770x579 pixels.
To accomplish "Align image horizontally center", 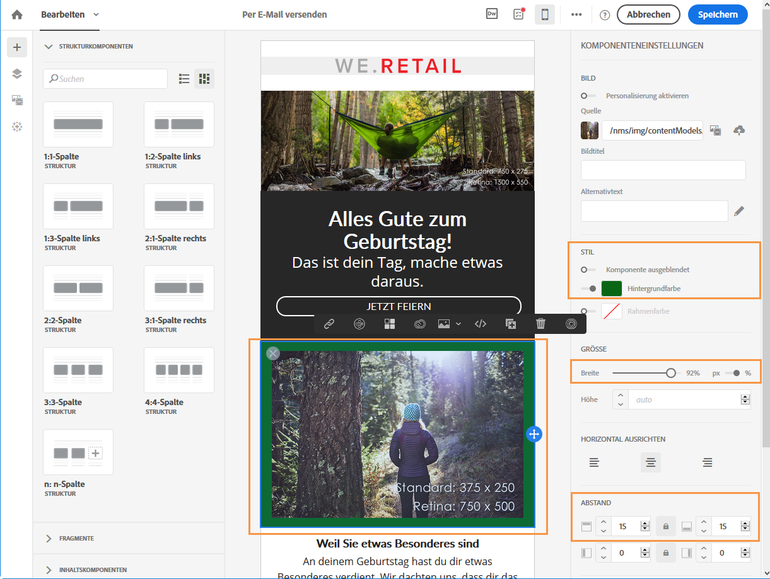I will [651, 462].
